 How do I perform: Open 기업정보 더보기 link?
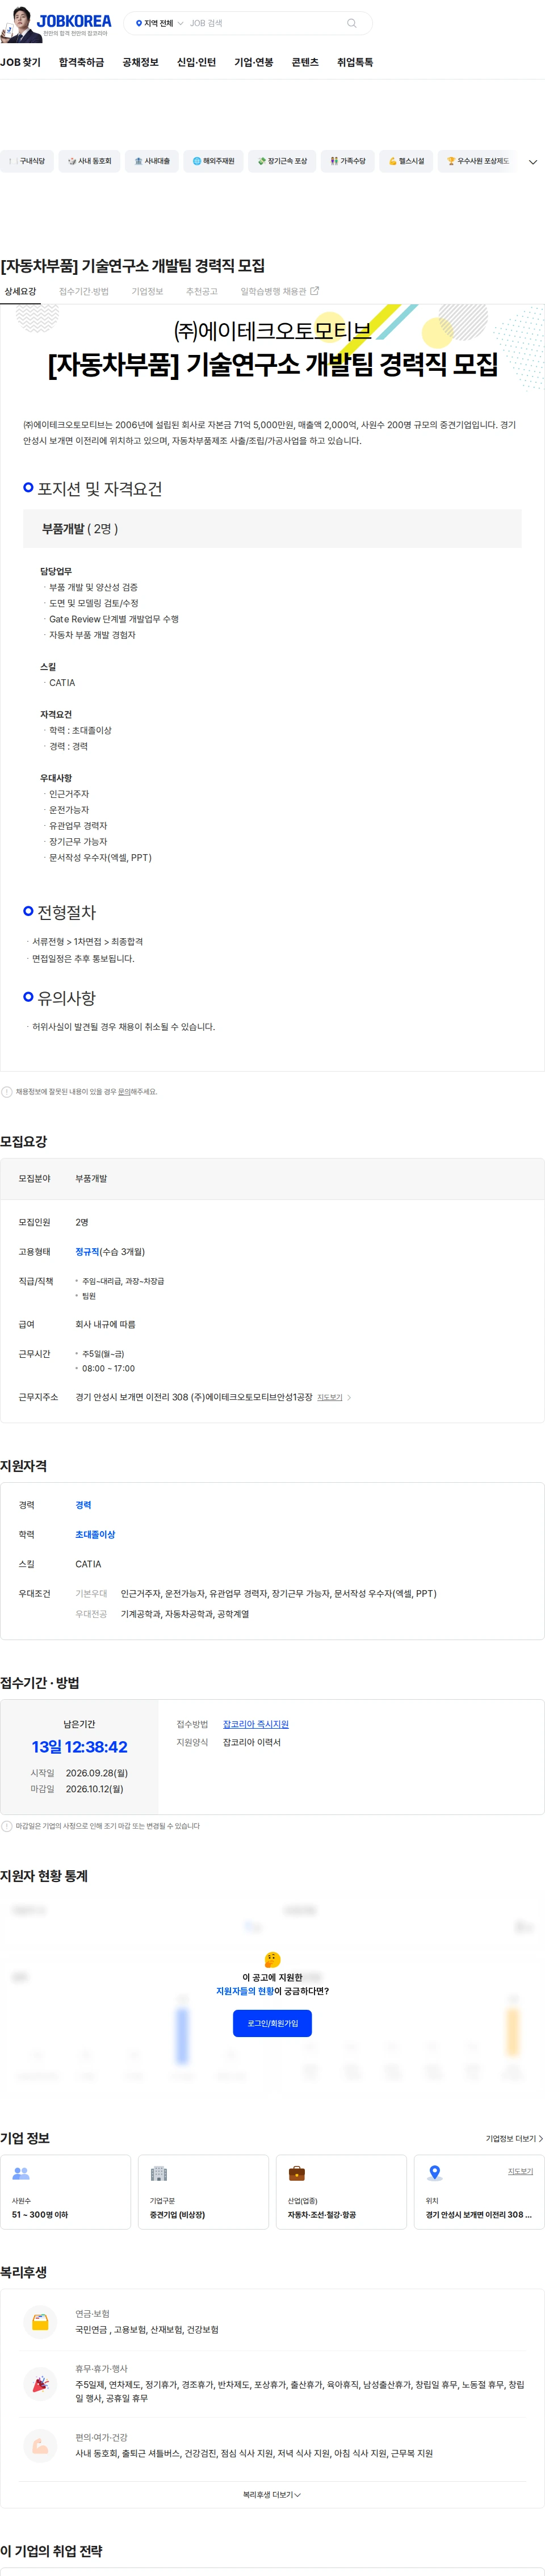click(514, 2138)
